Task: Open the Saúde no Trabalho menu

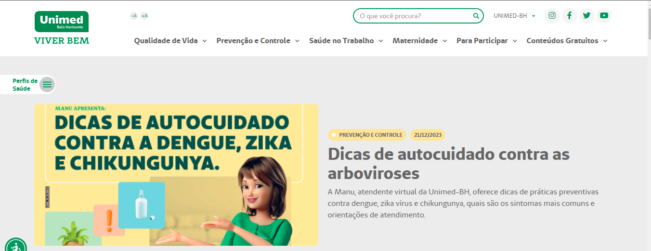Action: (x=346, y=41)
